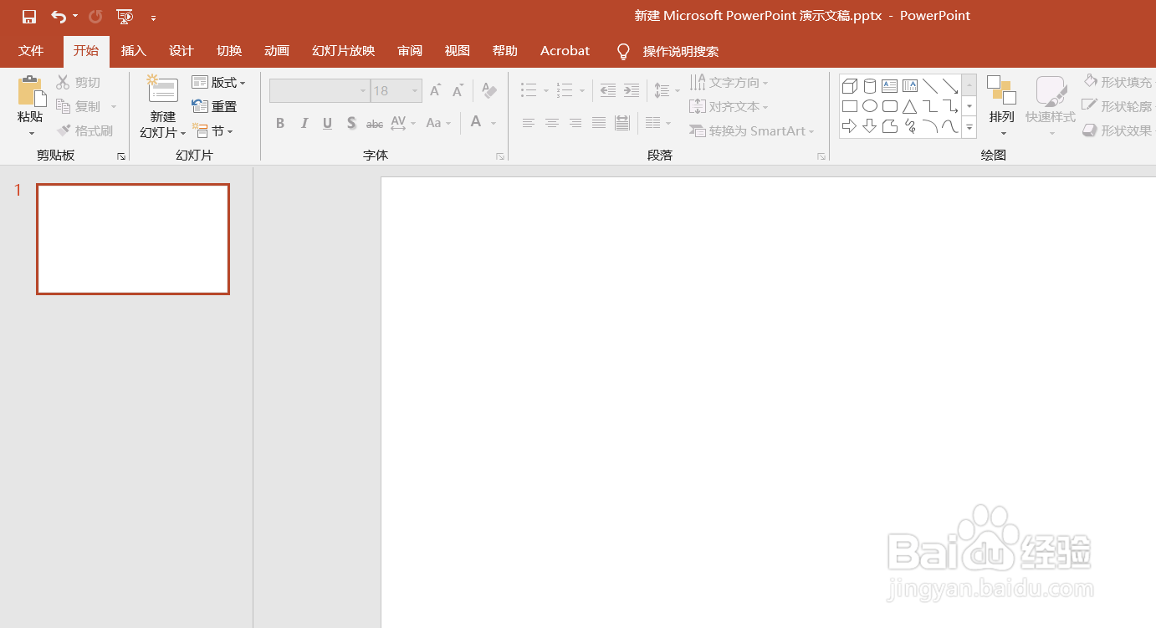The height and width of the screenshot is (628, 1156).
Task: Select the Right Arrow block shape
Action: click(850, 126)
